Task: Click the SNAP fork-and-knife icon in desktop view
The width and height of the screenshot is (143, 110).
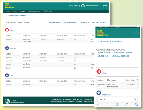Action: [x=7, y=30]
